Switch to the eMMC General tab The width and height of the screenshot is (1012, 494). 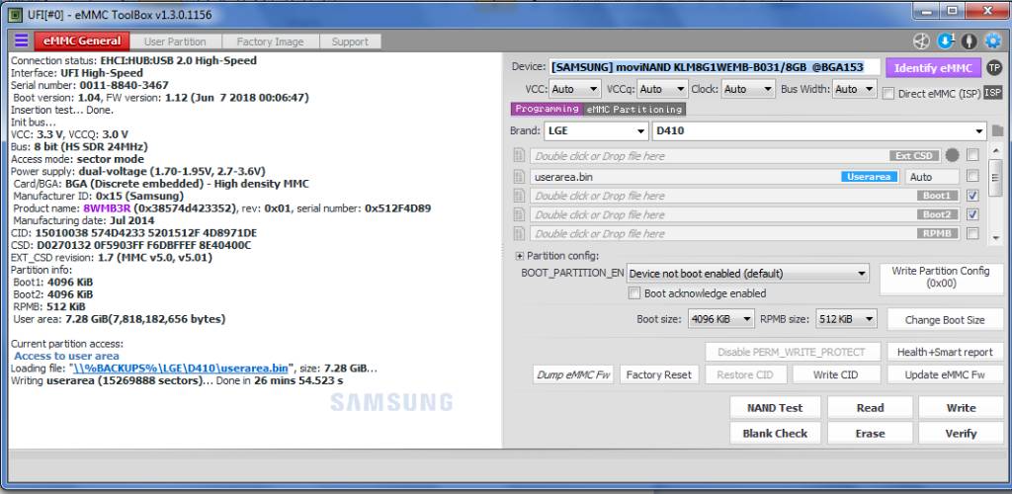point(82,41)
